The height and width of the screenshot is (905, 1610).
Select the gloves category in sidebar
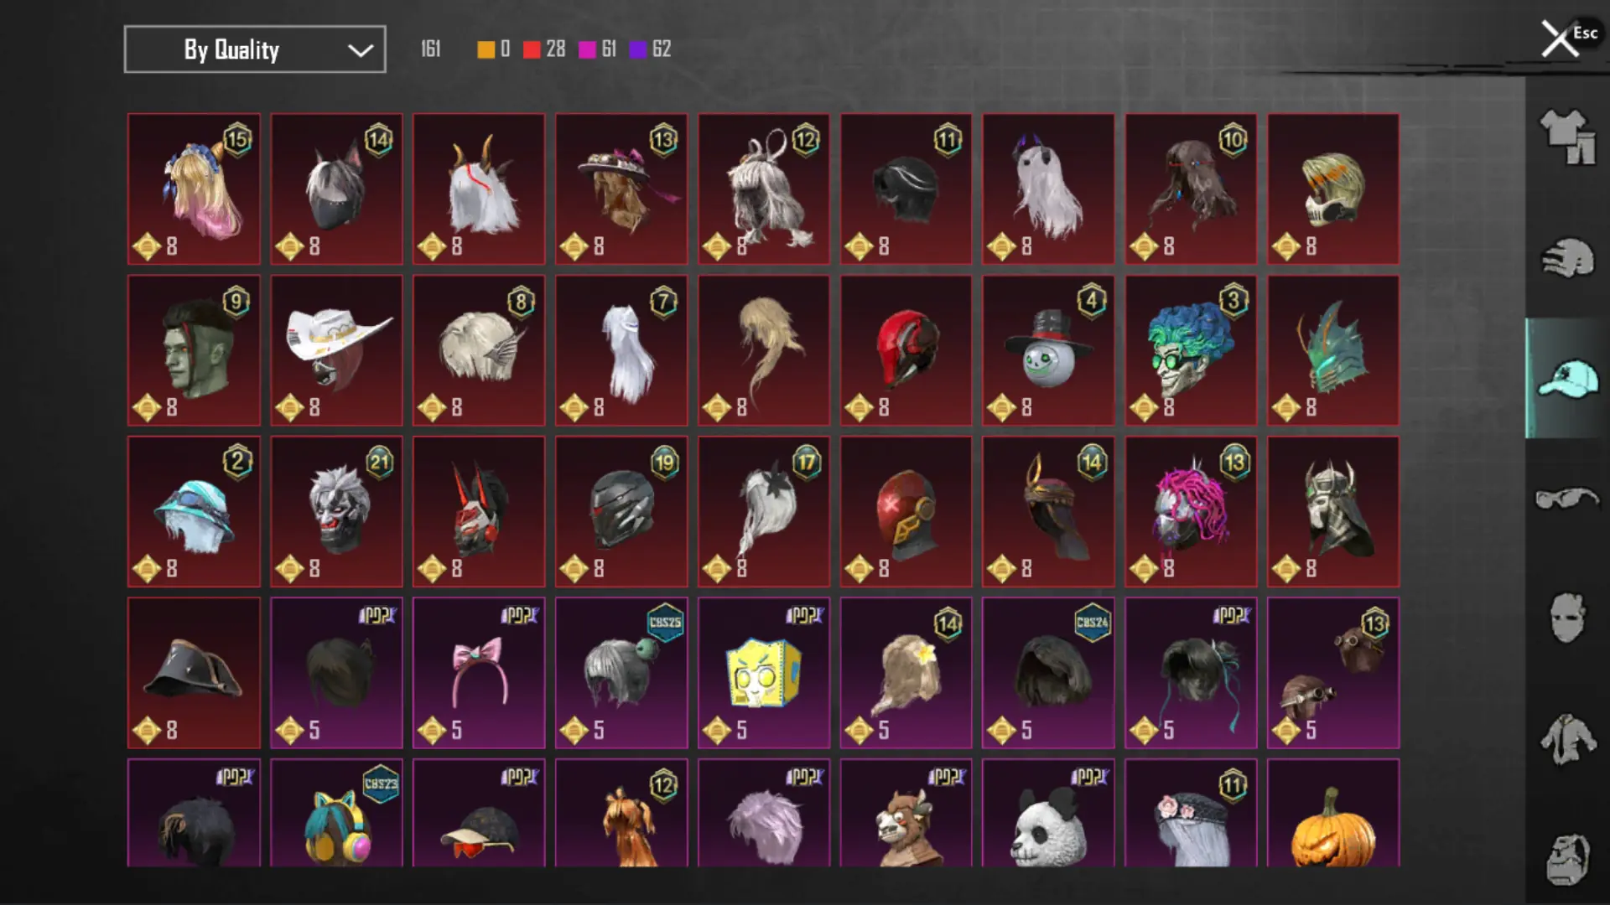tap(1567, 257)
